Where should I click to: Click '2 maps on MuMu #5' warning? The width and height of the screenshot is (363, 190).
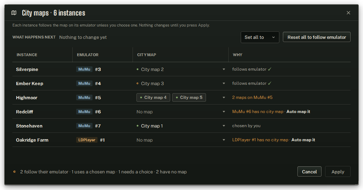click(x=252, y=97)
